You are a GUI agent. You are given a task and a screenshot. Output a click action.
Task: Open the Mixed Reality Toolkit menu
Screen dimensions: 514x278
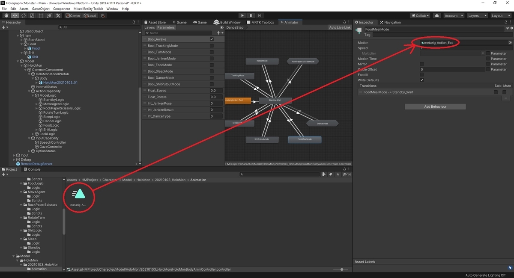(89, 9)
